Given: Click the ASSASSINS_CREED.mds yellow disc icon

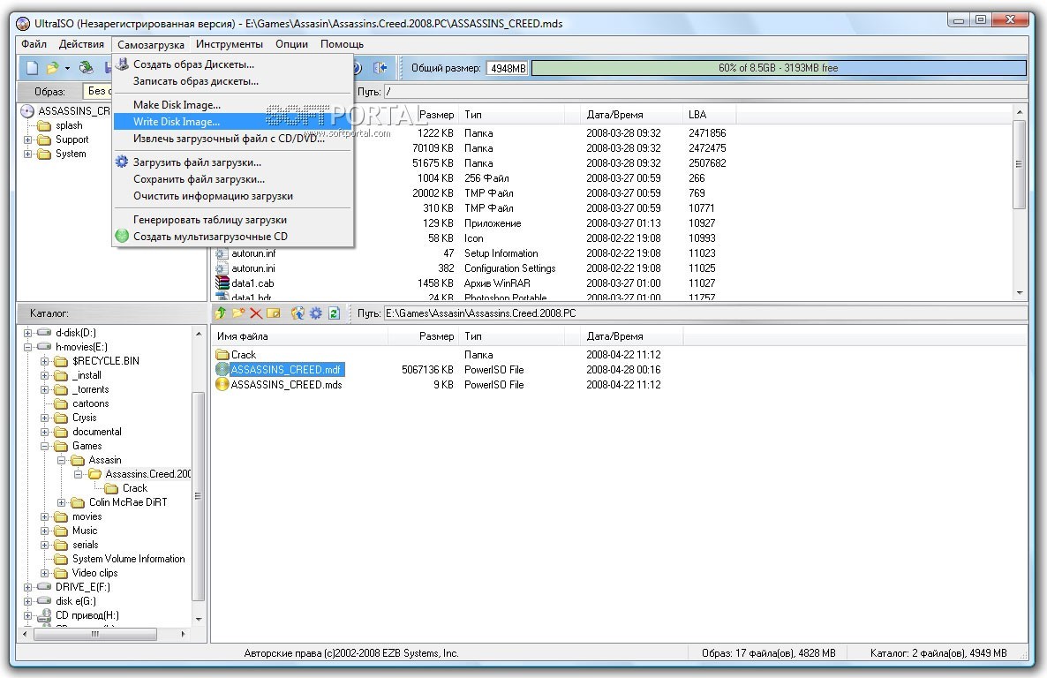Looking at the screenshot, I should pos(222,385).
